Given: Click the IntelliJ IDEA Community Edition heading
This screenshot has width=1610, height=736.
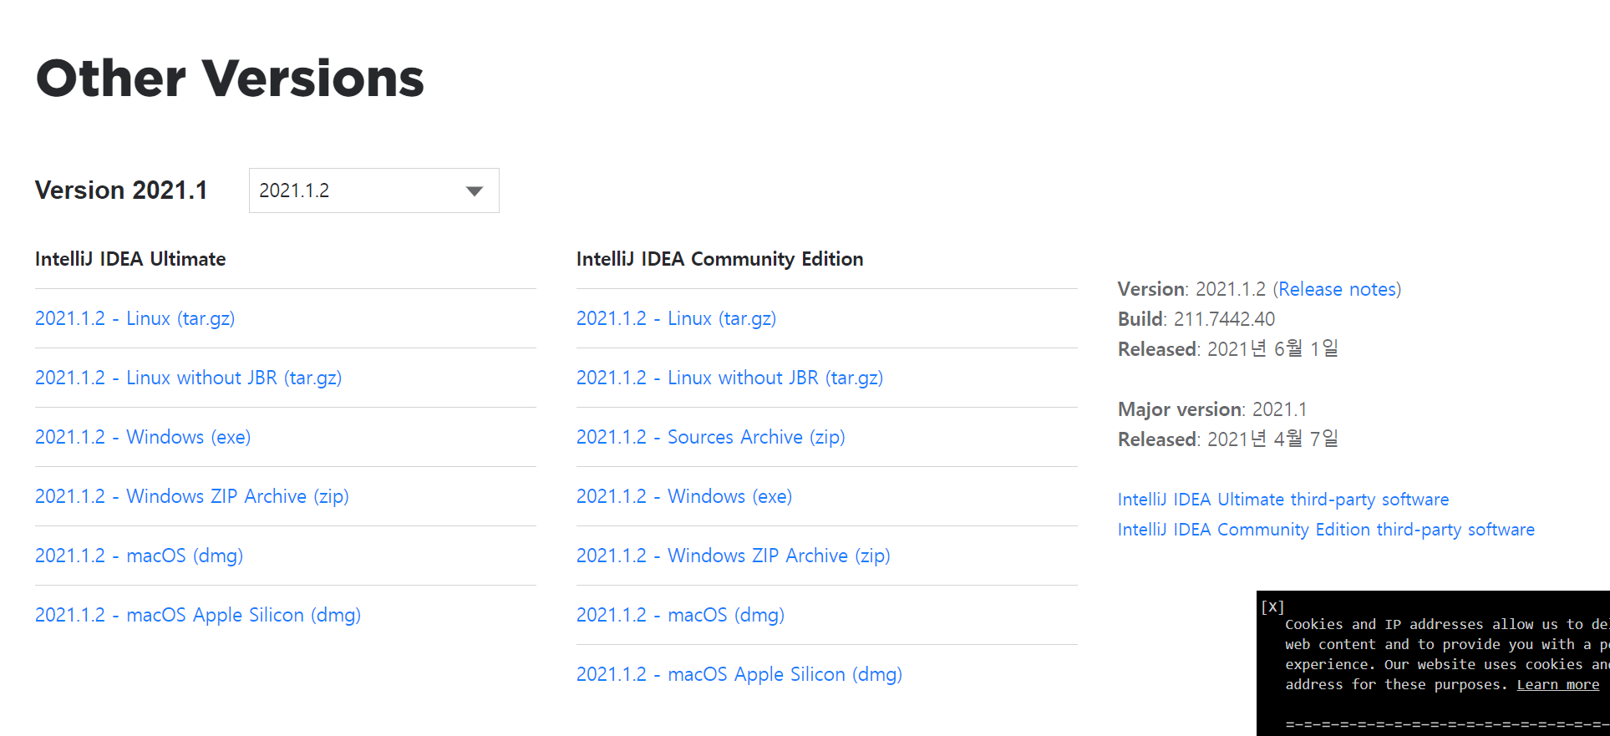Looking at the screenshot, I should click(x=719, y=259).
